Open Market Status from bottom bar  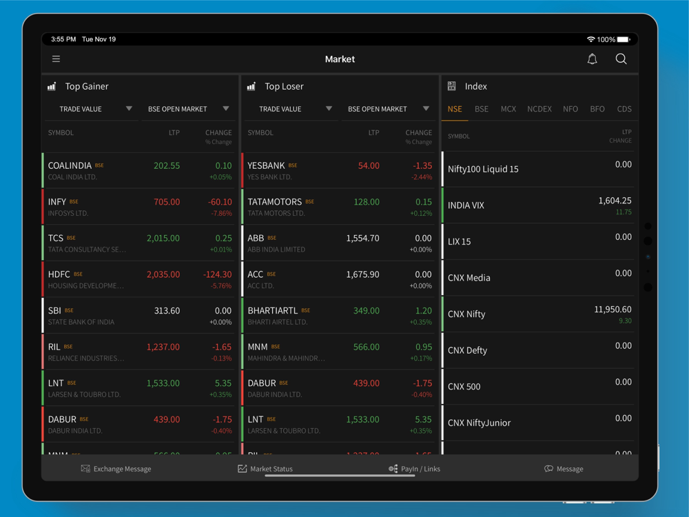265,469
